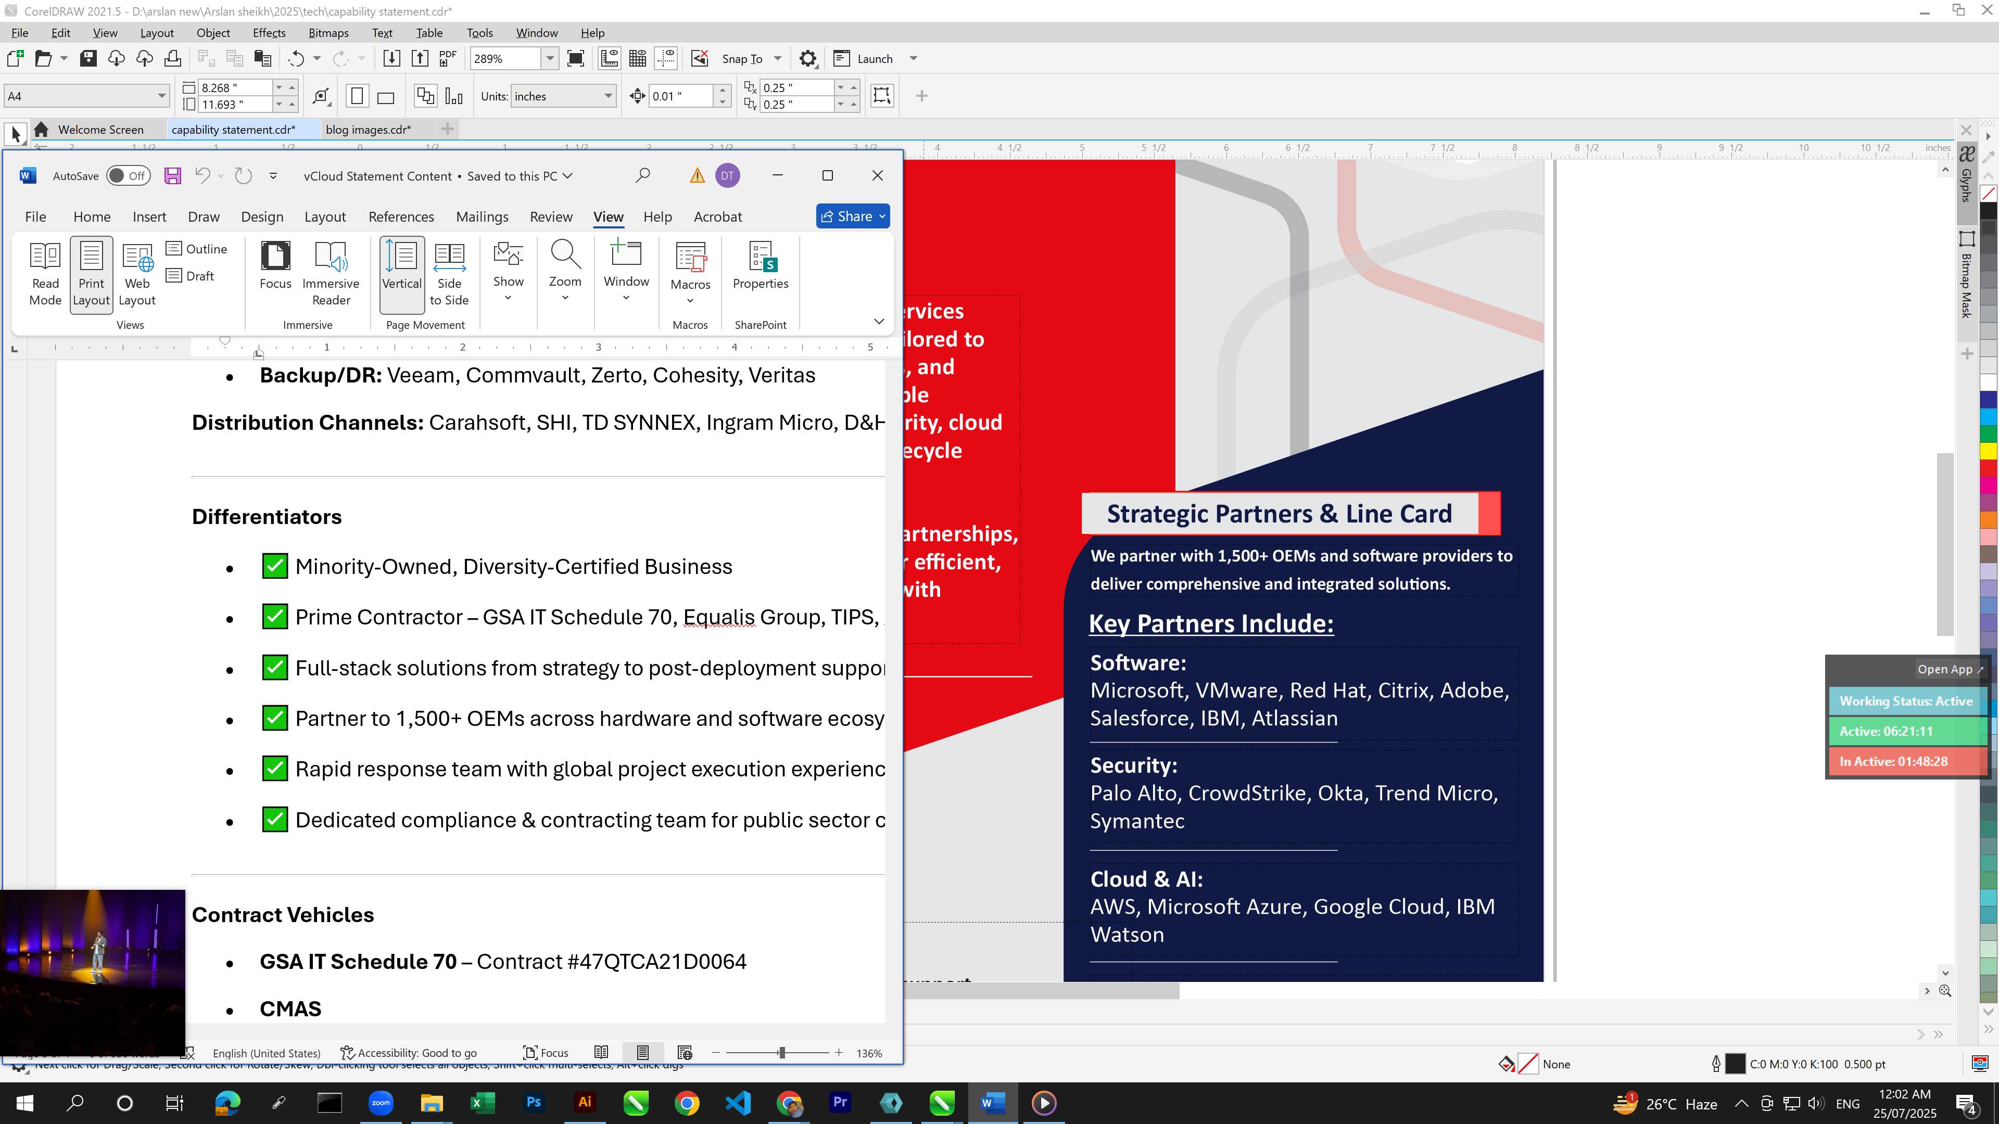The image size is (1999, 1124).
Task: Click Focus button in Word status bar
Action: pos(546,1053)
